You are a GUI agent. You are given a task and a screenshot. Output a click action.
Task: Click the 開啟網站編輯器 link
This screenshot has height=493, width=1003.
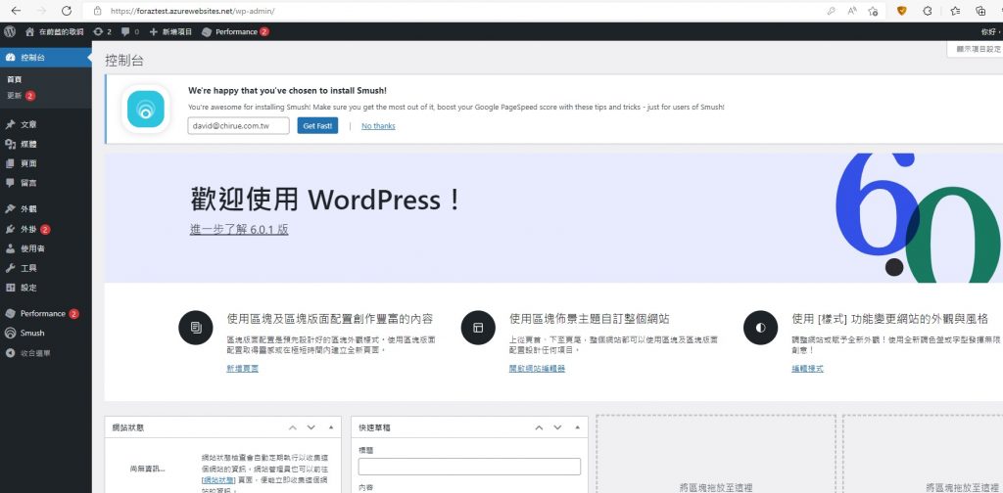coord(538,369)
